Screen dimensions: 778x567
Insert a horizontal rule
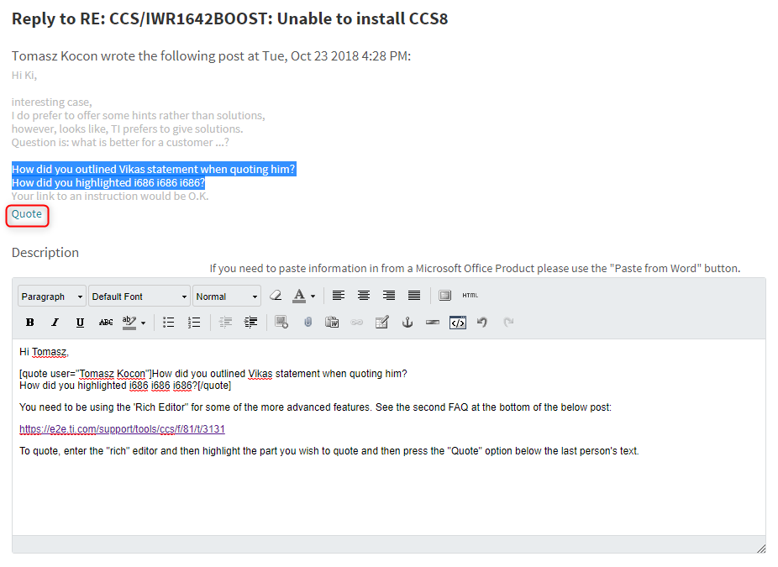point(433,323)
